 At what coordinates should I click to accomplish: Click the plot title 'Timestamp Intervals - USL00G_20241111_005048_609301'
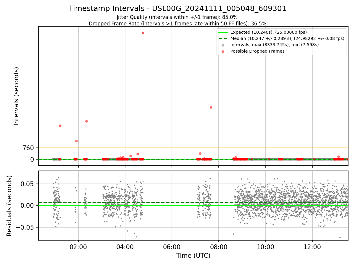tap(177, 9)
